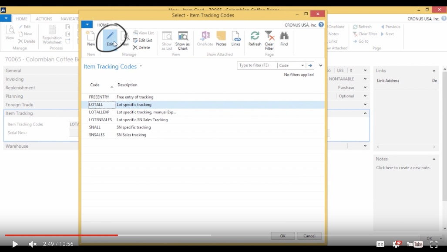447x252 pixels.
Task: Select Edit List in Manage group
Action: [142, 40]
